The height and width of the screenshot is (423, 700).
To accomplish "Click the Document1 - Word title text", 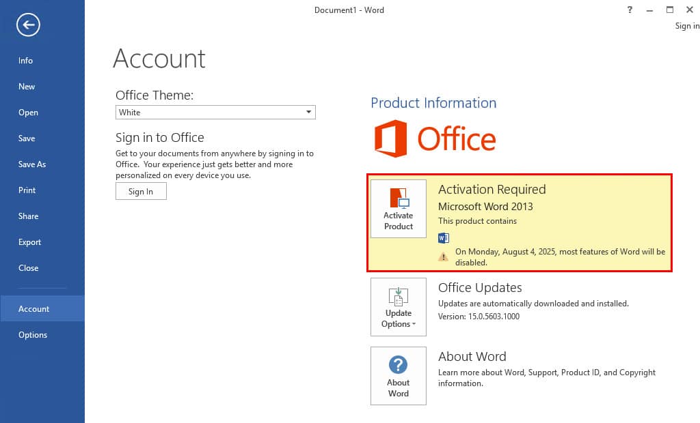I will pos(349,10).
